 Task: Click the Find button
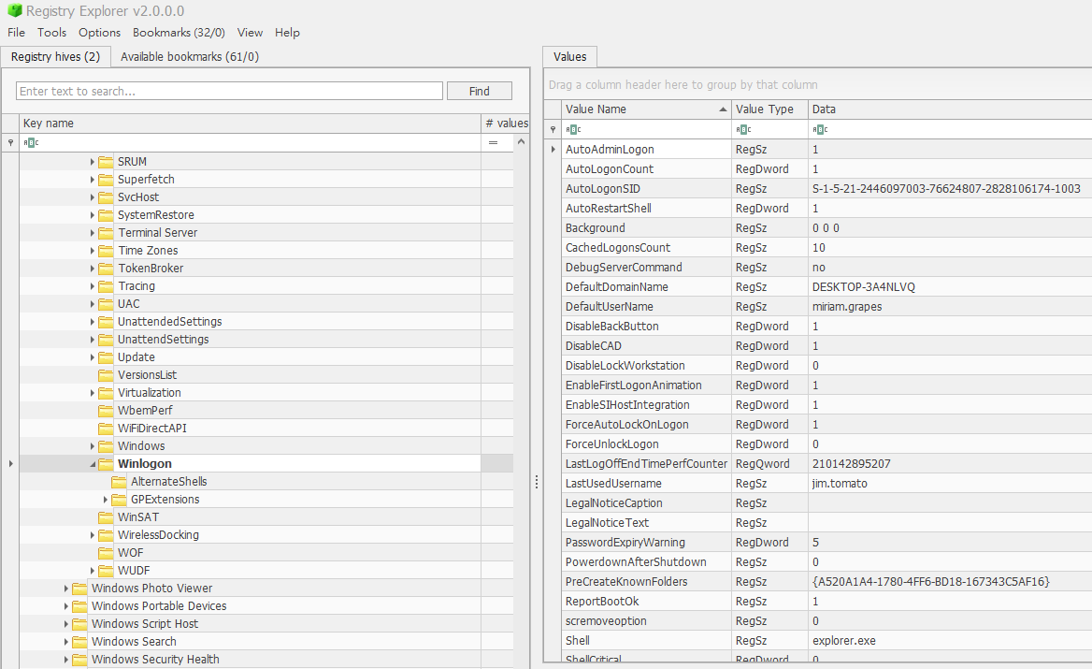(479, 92)
